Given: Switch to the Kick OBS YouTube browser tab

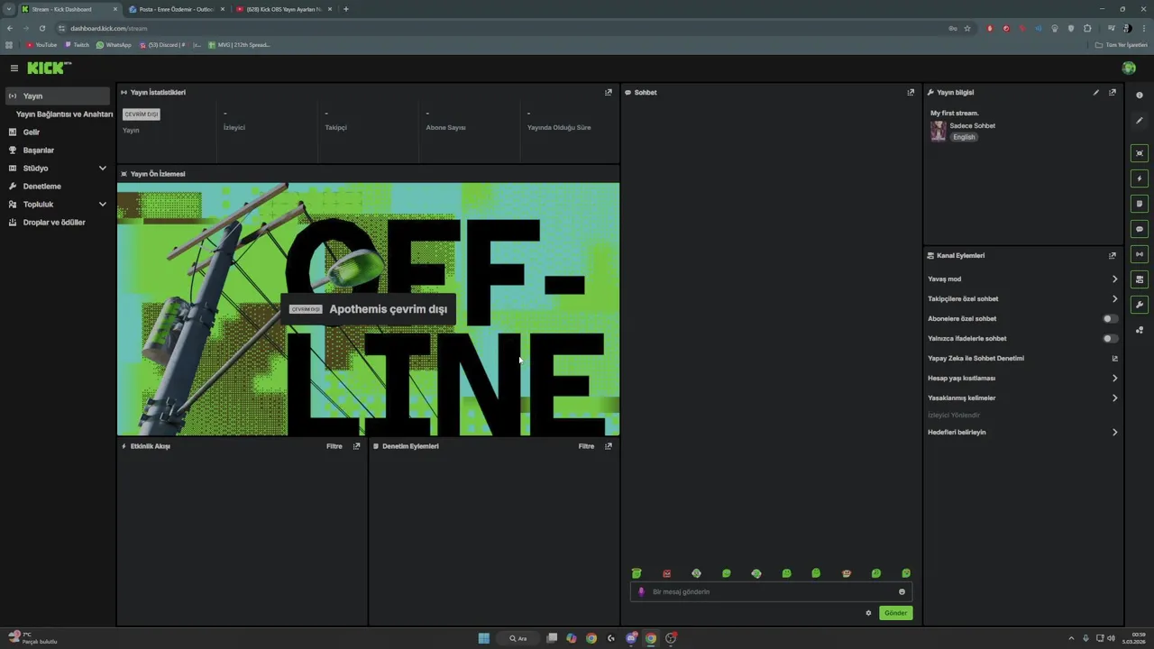Looking at the screenshot, I should [283, 9].
